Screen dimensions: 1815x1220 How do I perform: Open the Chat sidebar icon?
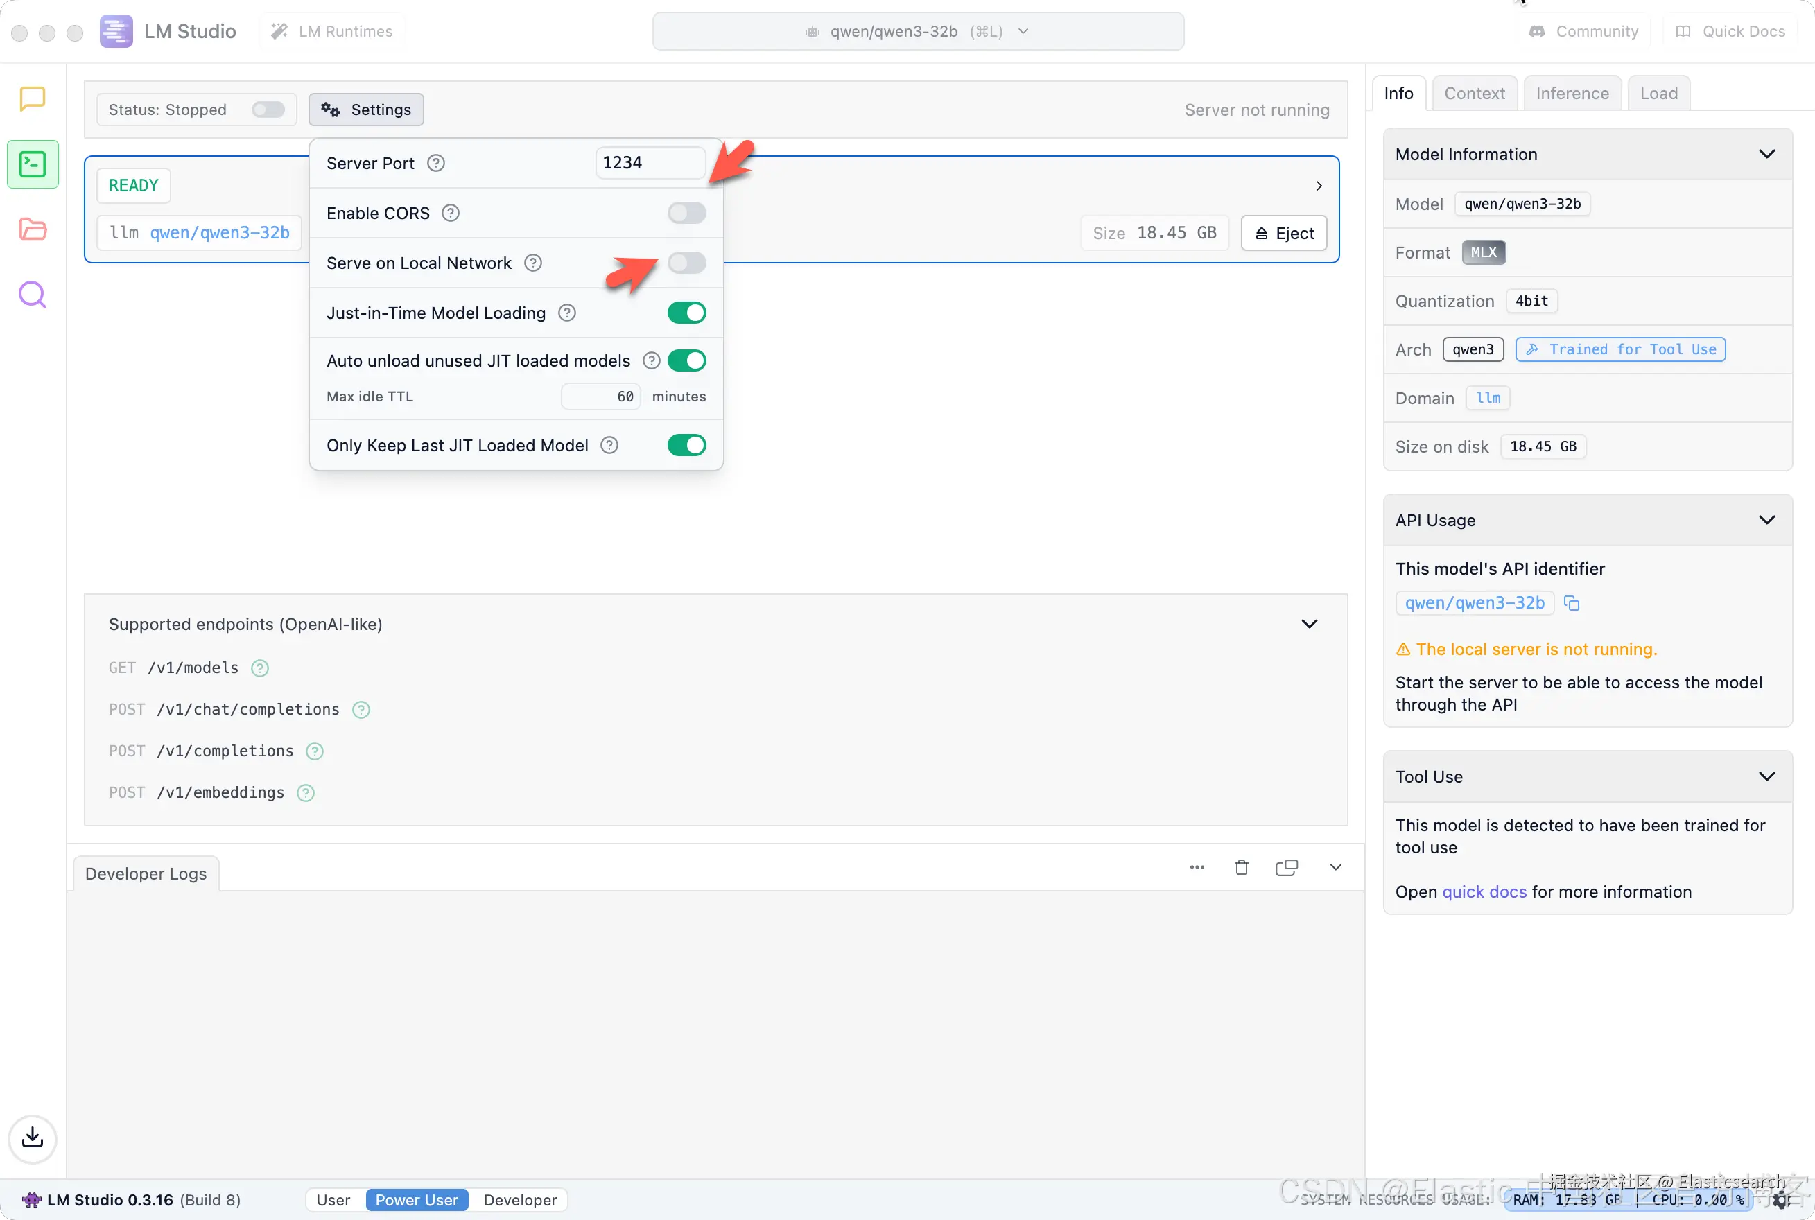point(33,99)
